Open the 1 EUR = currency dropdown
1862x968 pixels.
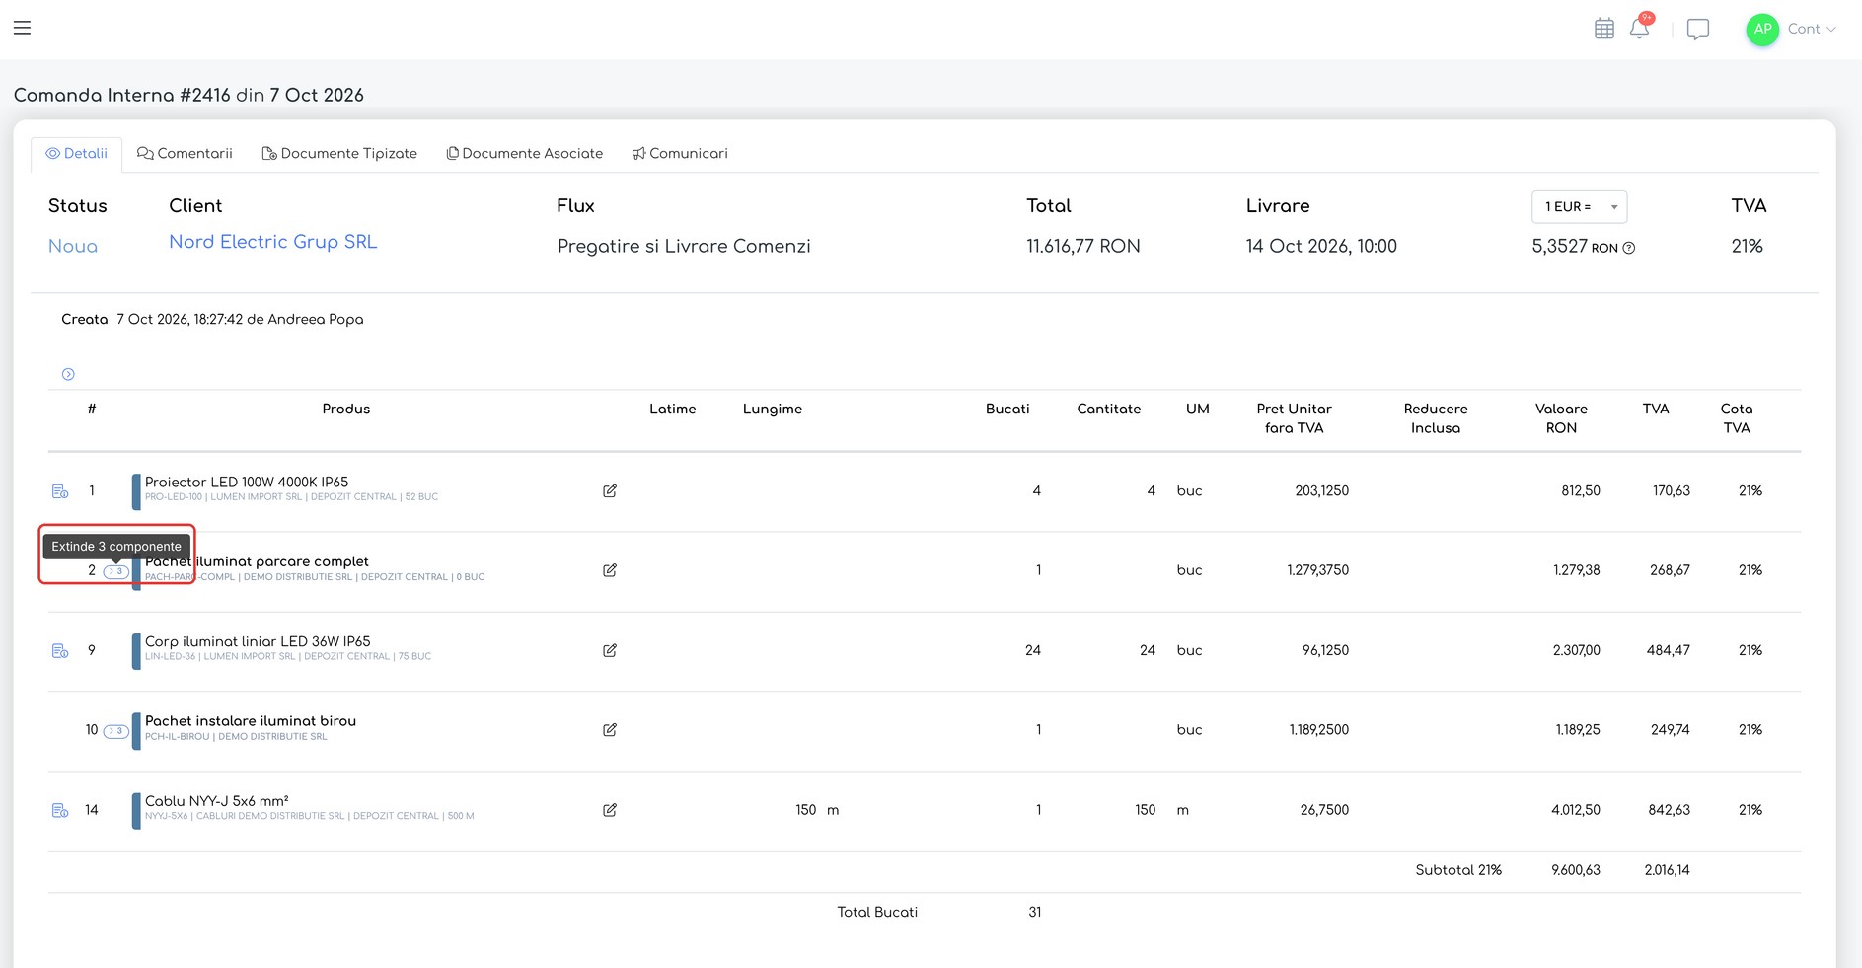tap(1579, 206)
